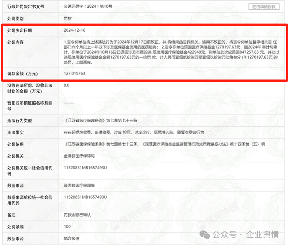288x246 pixels.
Task: Click the 处罚机关 value 金湖县医疗保障局
Action: (x=79, y=156)
